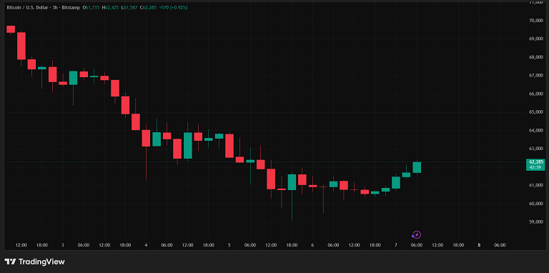Click the purple lightning event icon
This screenshot has width=549, height=273.
coord(416,235)
